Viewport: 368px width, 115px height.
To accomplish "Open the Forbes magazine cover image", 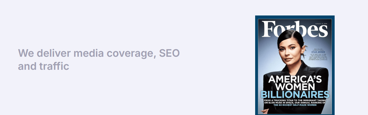I will (x=295, y=65).
